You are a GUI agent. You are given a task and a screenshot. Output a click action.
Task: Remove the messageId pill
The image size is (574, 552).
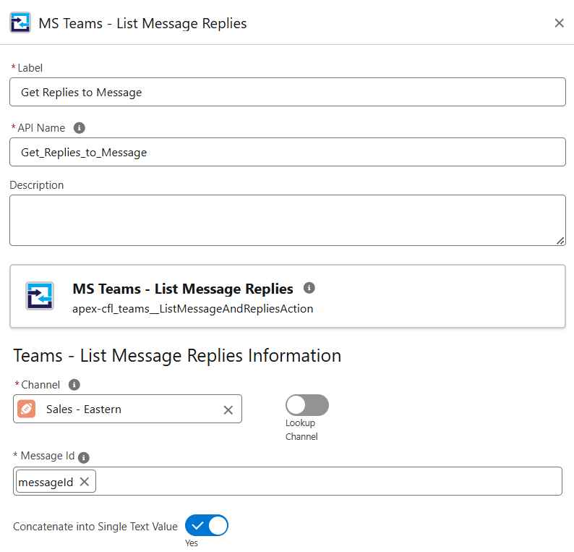coord(85,482)
